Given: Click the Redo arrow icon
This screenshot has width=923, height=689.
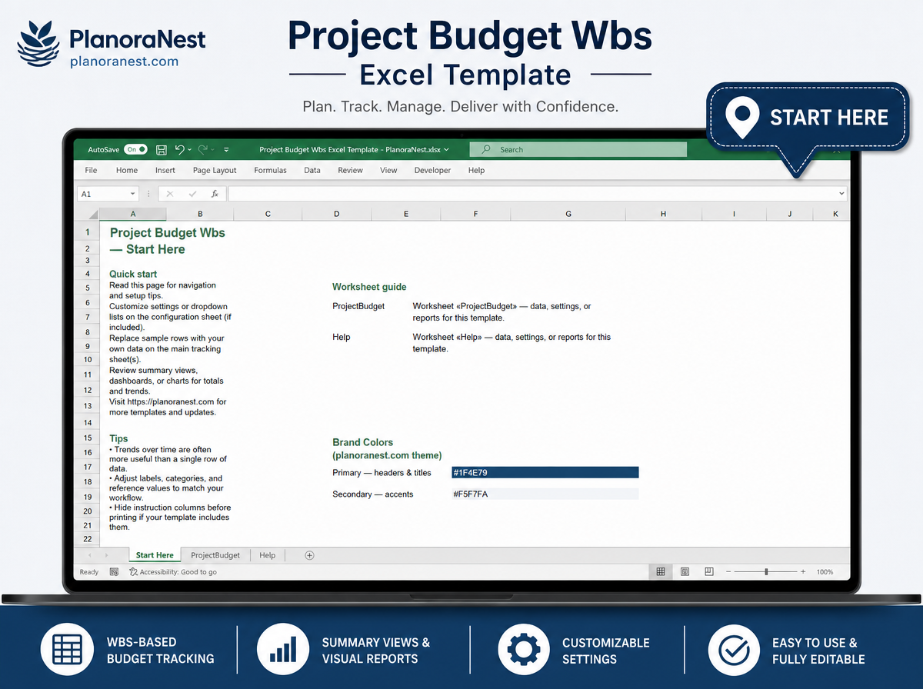Looking at the screenshot, I should point(203,150).
